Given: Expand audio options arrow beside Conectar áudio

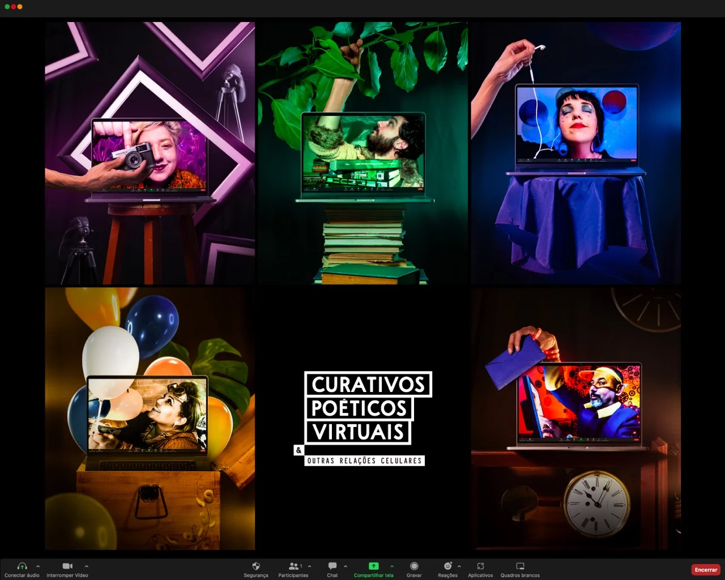Looking at the screenshot, I should 38,566.
